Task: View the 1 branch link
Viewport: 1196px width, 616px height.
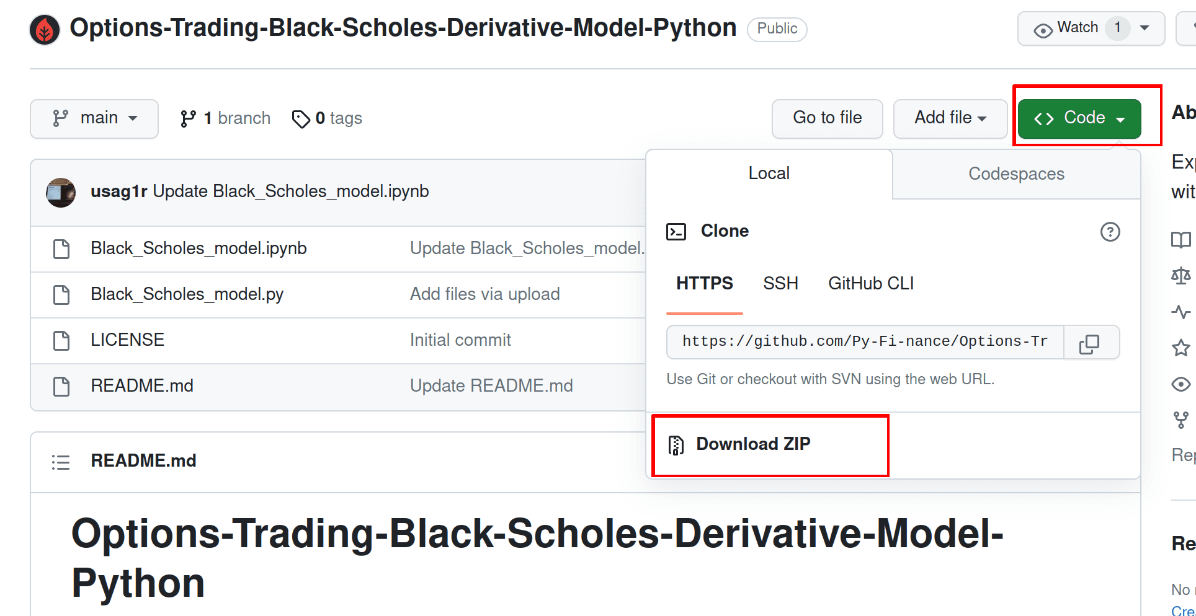Action: 225,118
